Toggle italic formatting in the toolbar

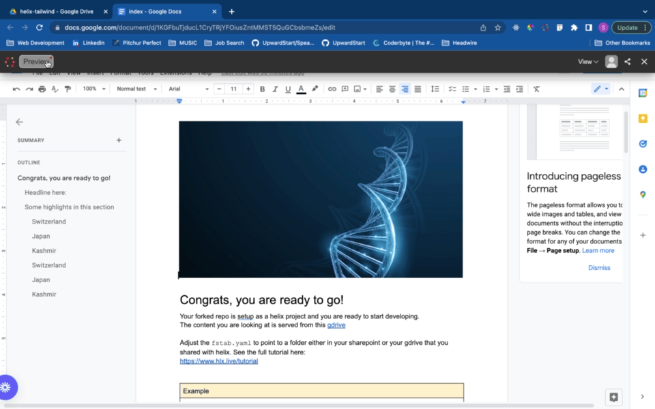(275, 89)
